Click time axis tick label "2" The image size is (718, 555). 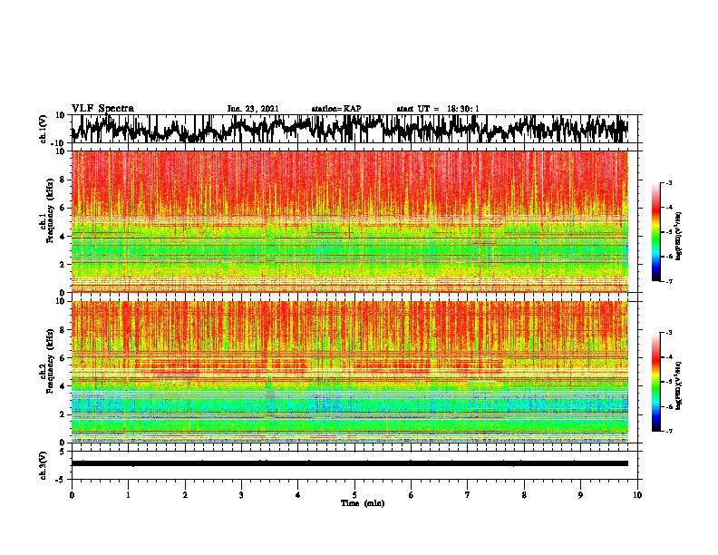(185, 495)
